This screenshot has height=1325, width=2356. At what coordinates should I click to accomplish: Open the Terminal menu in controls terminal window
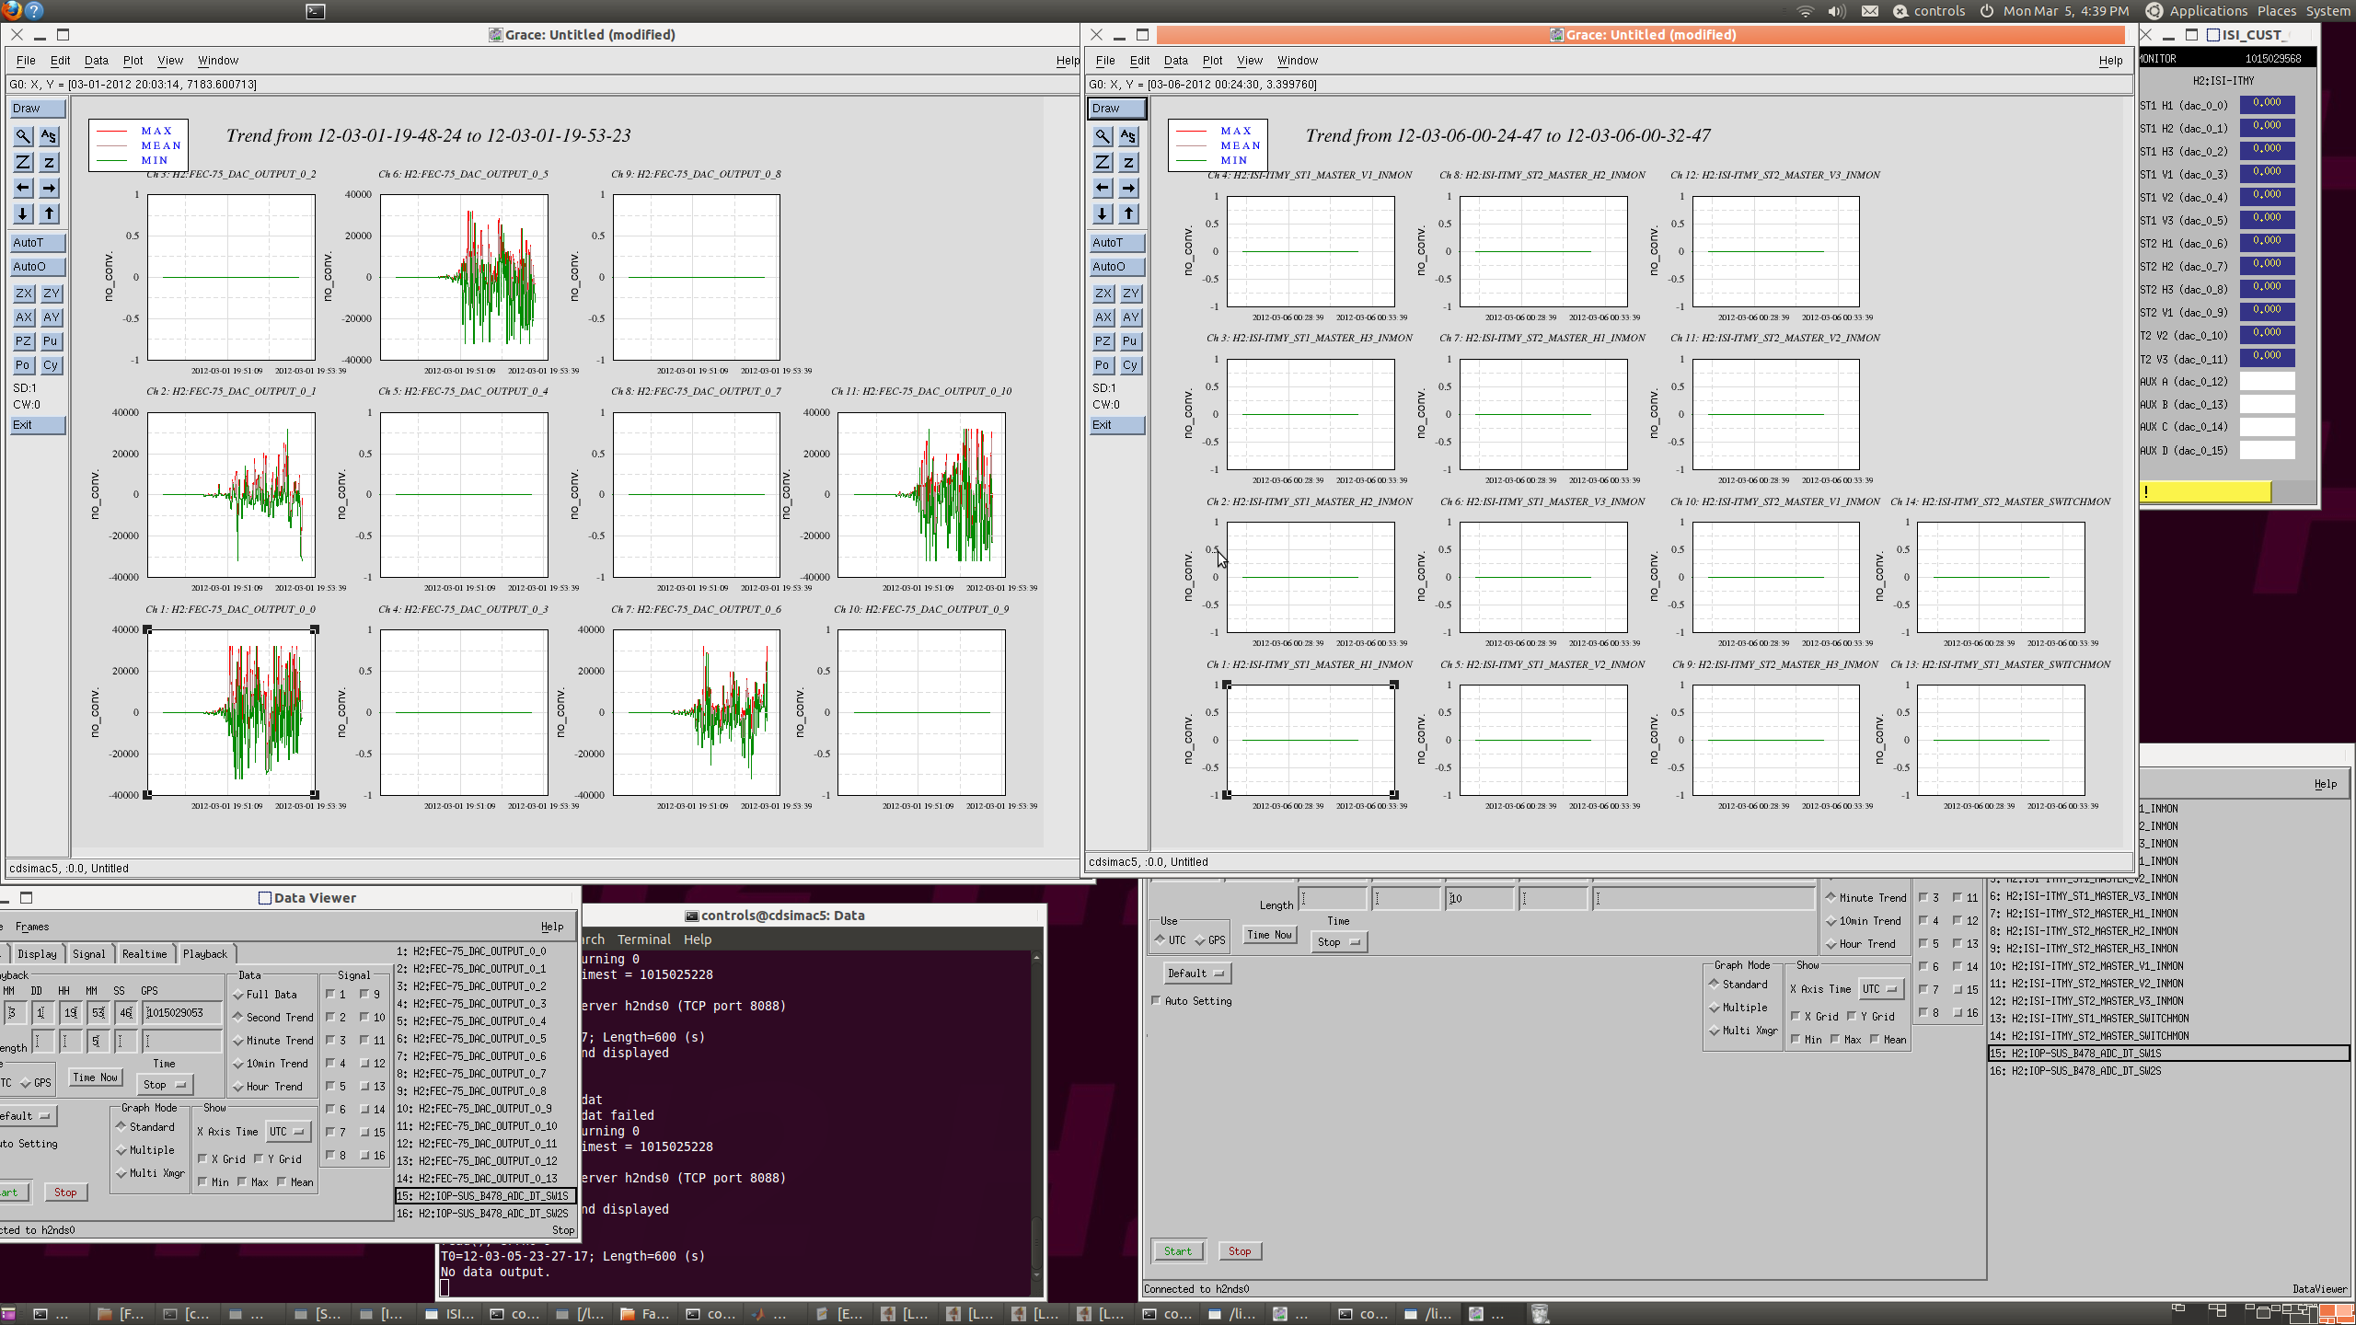click(x=643, y=939)
